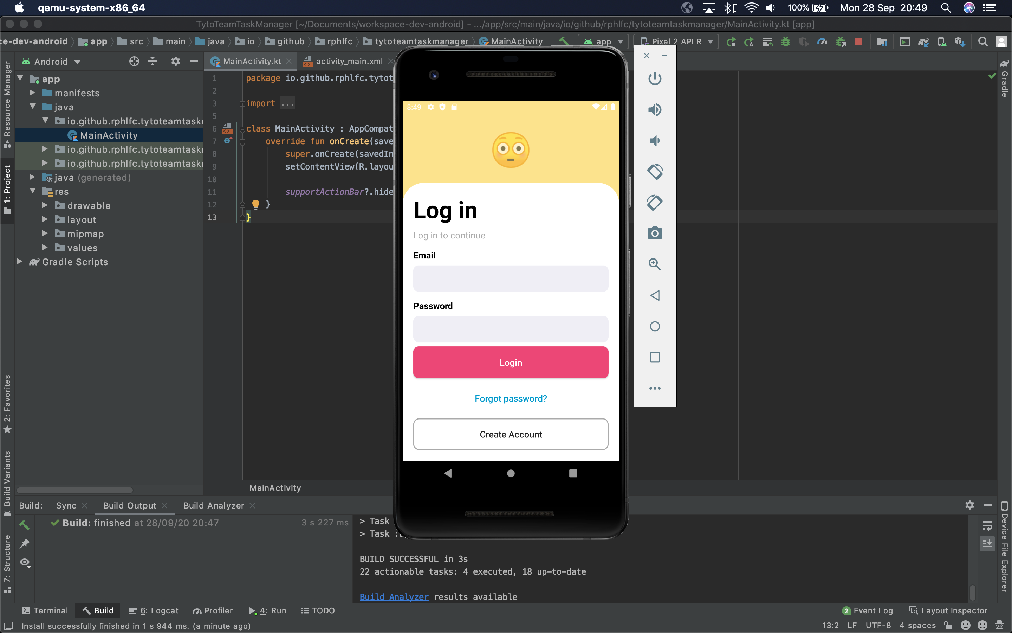Open the AVD Manager phone icon
Image resolution: width=1012 pixels, height=633 pixels.
click(x=942, y=41)
